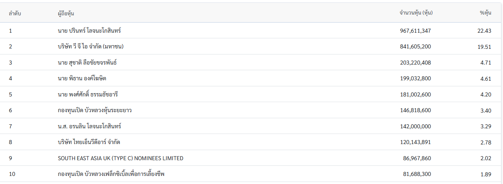Click the ลำดับ column header
The height and width of the screenshot is (184, 503).
(15, 13)
